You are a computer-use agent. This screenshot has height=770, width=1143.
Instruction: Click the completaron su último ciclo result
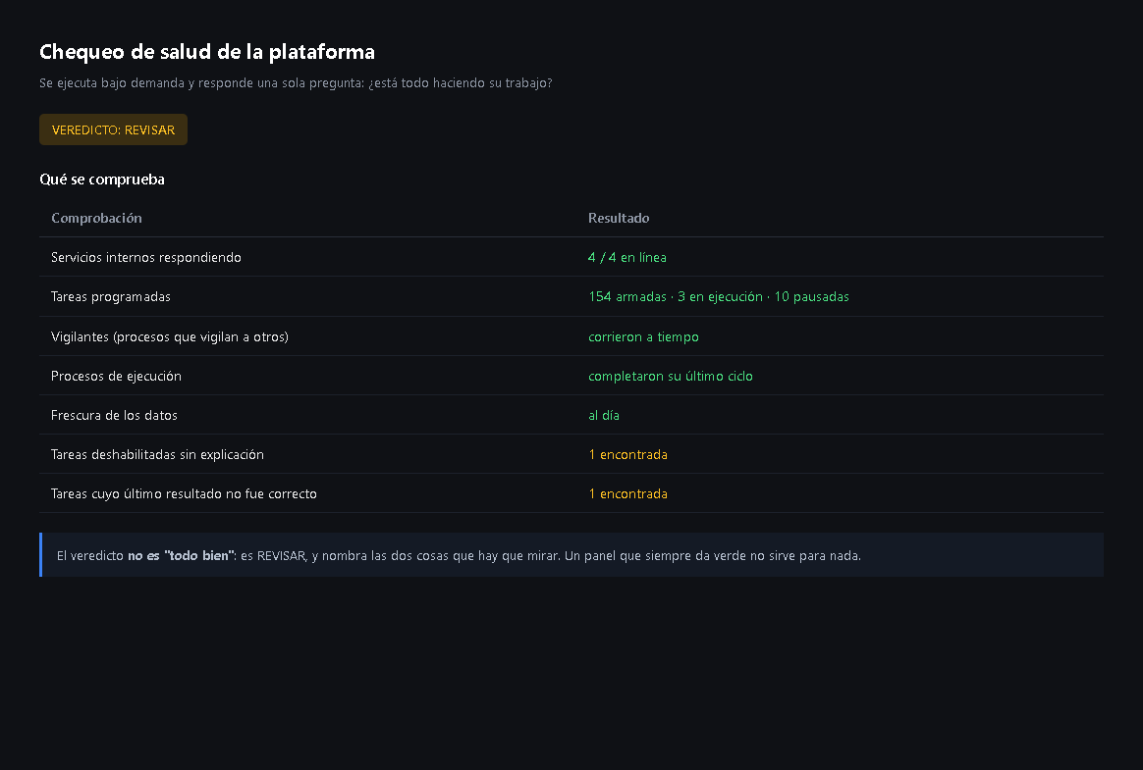(x=671, y=376)
